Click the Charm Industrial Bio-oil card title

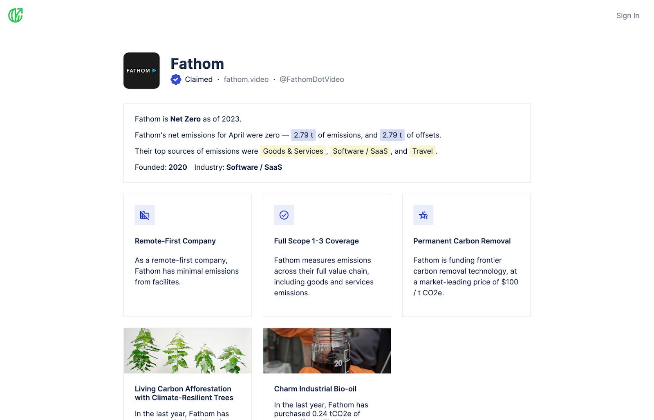pyautogui.click(x=315, y=389)
